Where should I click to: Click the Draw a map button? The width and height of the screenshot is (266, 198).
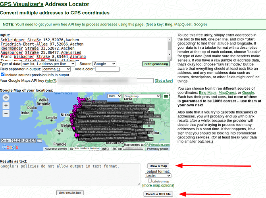tap(158, 166)
